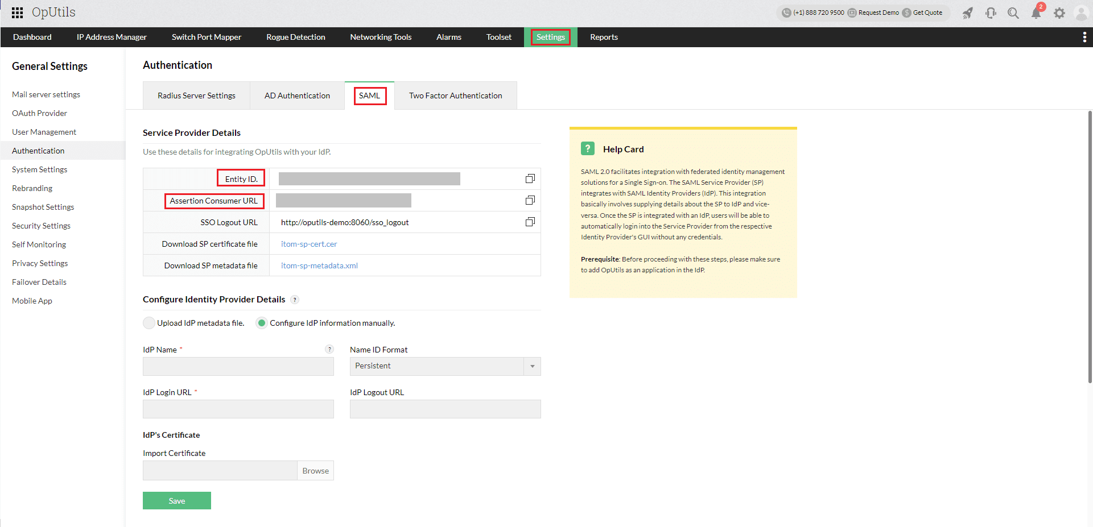The height and width of the screenshot is (527, 1093).
Task: Switch to Two Factor Authentication tab
Action: [456, 96]
